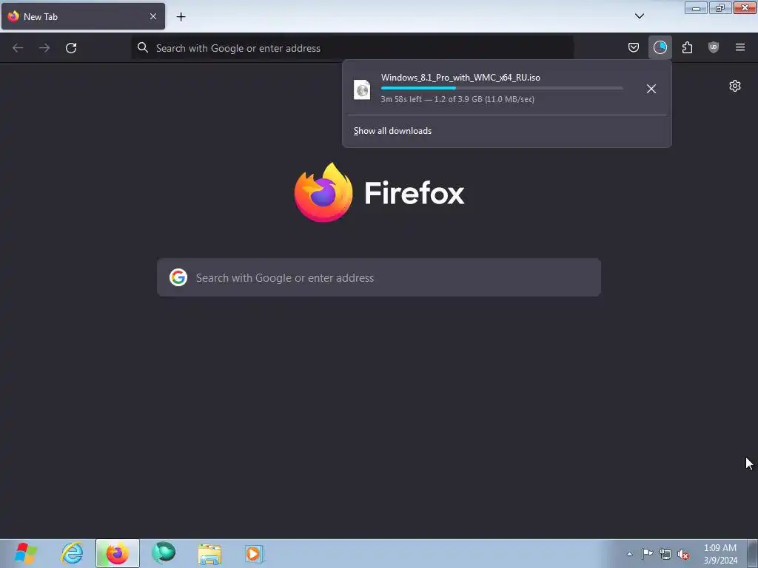Open the Save to Pocket button
Screen dimensions: 758x568
click(x=634, y=47)
